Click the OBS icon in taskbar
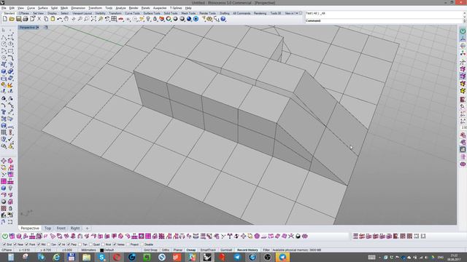The height and width of the screenshot is (262, 467). click(x=268, y=257)
